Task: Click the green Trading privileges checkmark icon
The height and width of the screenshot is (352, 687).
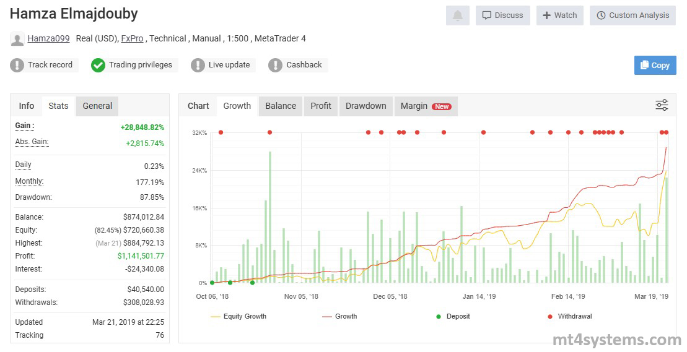Action: click(x=98, y=65)
